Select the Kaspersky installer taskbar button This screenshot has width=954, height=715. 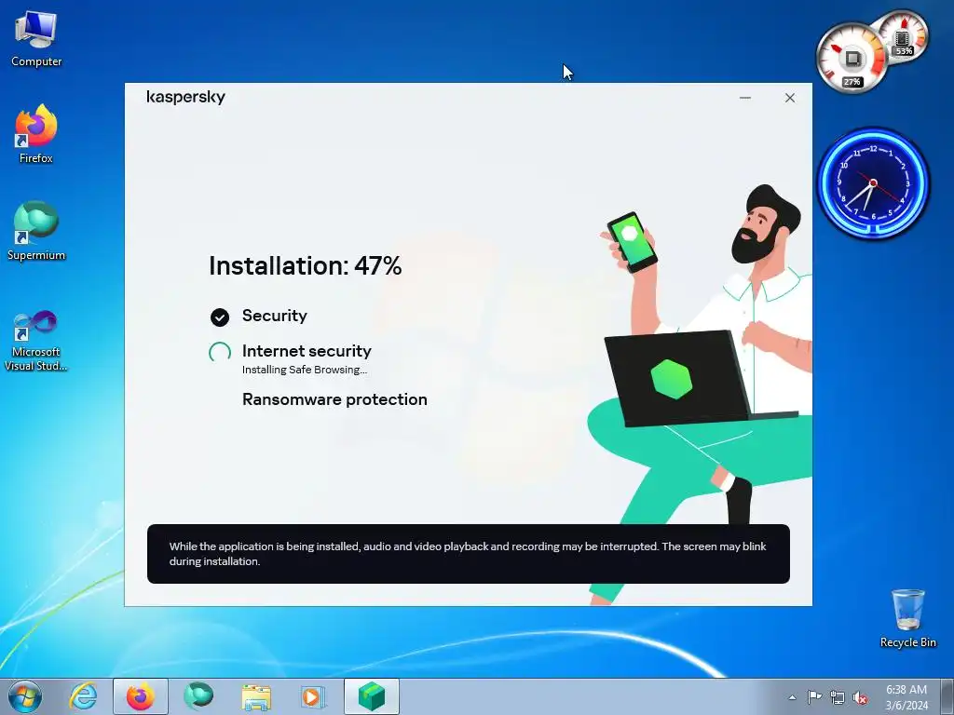[x=371, y=696]
